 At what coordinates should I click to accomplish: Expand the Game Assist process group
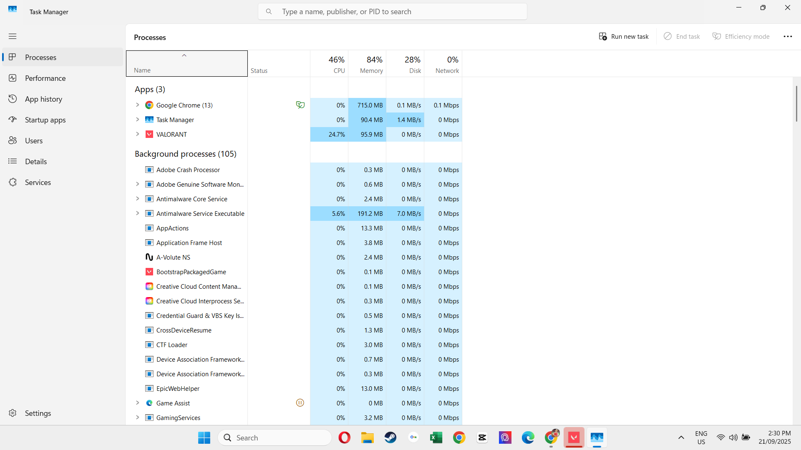(137, 403)
